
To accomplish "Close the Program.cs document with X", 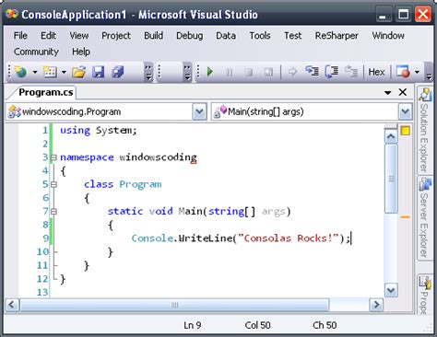I will pos(403,92).
